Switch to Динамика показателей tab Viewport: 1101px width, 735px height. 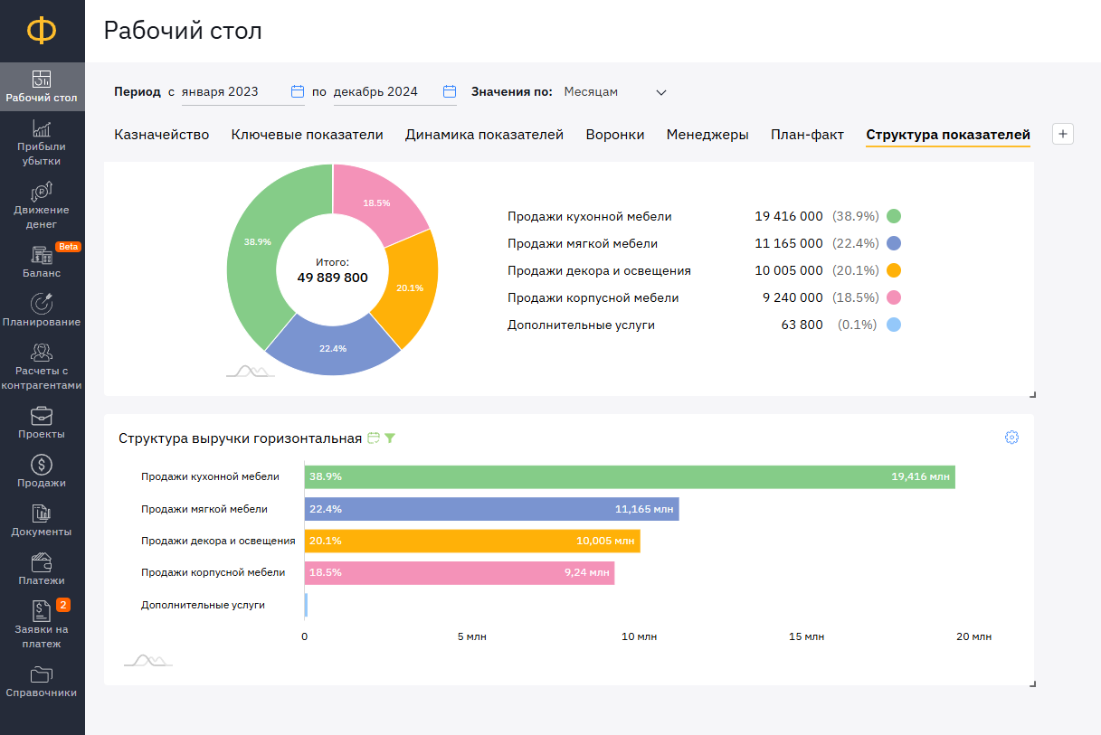tap(485, 135)
